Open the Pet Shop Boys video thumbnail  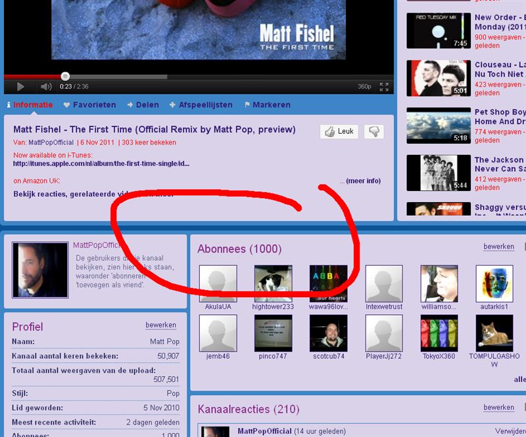(439, 126)
